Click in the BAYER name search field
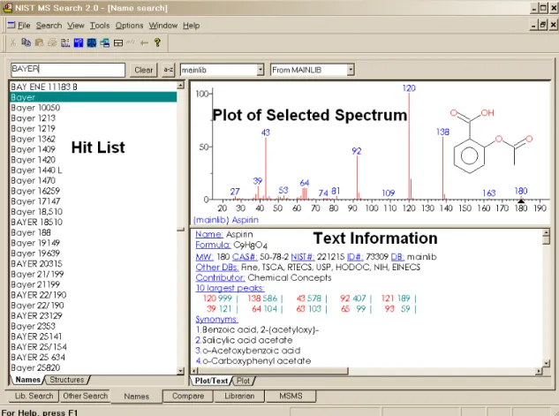Viewport: 559px width, 416px height. (x=68, y=70)
